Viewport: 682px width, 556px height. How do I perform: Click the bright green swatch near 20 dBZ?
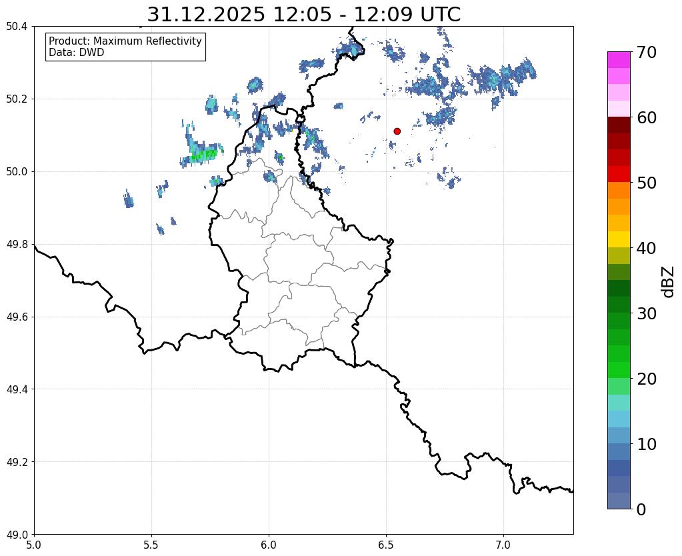pos(619,370)
